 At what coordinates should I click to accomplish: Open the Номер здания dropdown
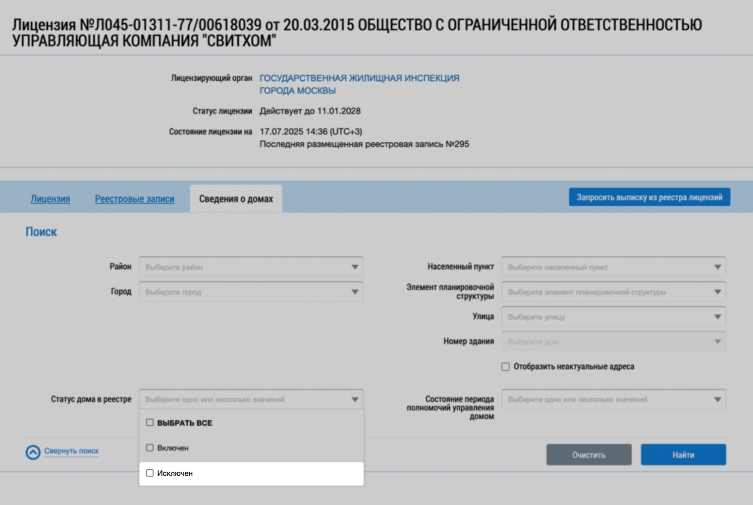point(613,341)
